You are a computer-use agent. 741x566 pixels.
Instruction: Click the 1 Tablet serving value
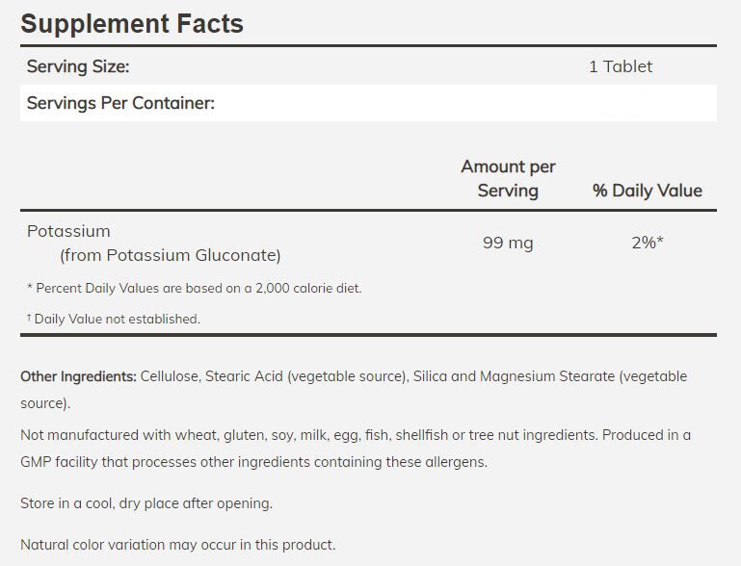coord(621,66)
